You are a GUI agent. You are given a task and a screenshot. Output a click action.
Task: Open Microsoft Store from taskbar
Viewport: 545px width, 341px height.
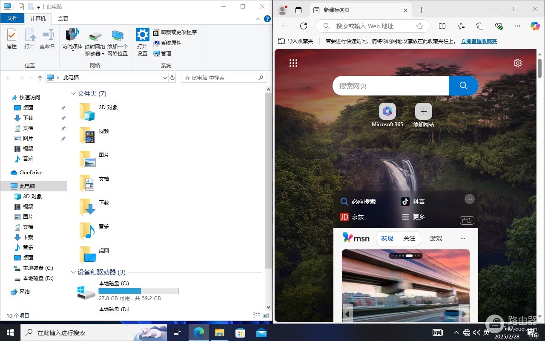240,332
